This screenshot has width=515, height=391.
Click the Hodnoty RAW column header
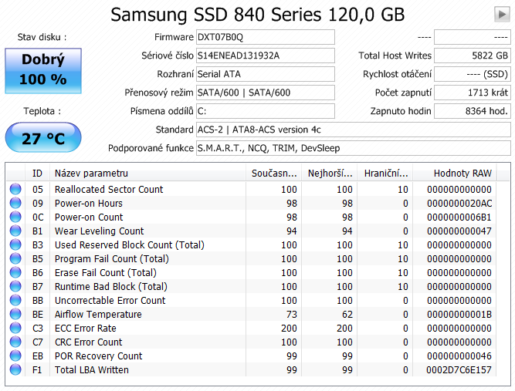tap(462, 173)
